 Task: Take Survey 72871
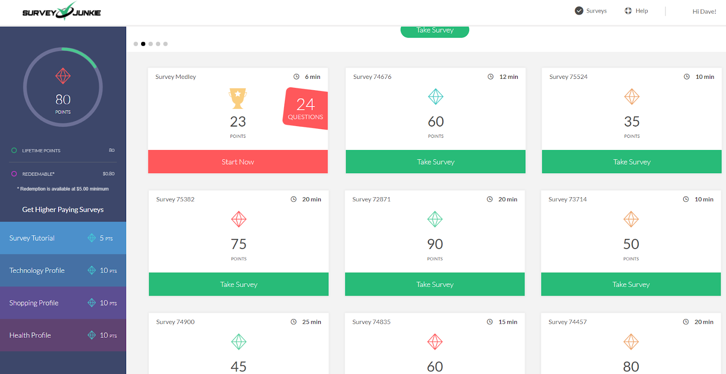click(x=435, y=284)
